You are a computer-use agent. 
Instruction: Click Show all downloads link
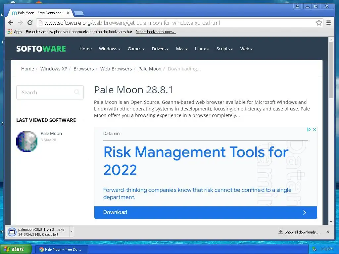302,232
